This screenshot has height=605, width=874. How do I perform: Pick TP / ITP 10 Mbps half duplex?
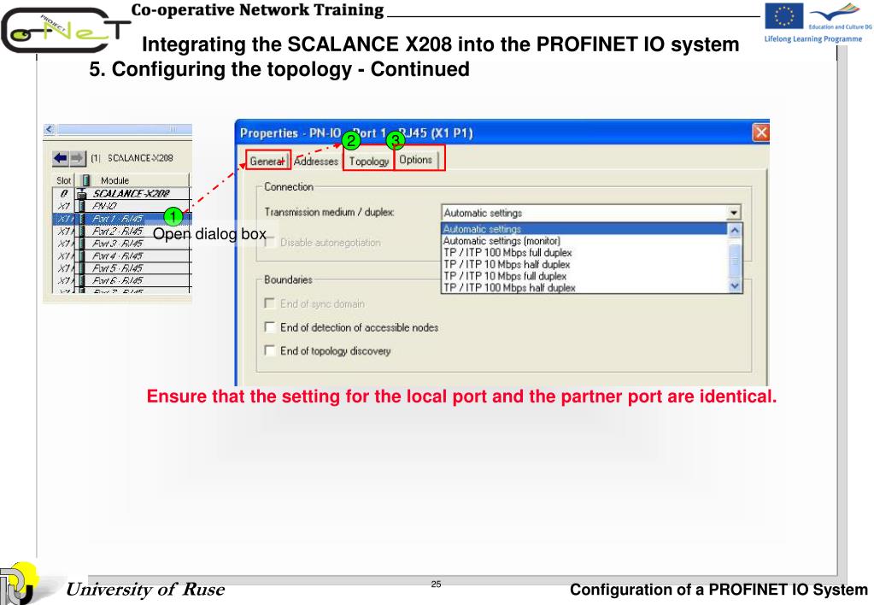(x=584, y=264)
